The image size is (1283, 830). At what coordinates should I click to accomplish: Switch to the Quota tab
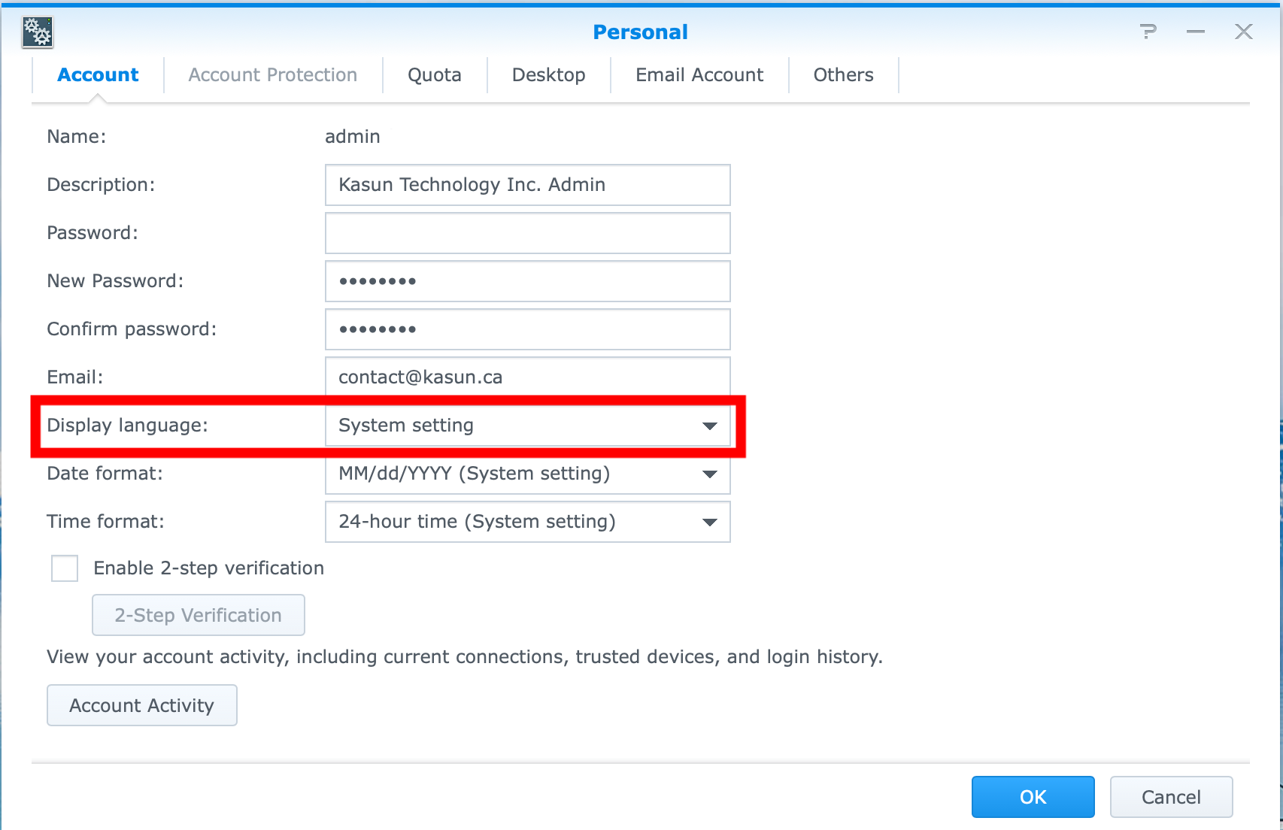click(x=435, y=75)
